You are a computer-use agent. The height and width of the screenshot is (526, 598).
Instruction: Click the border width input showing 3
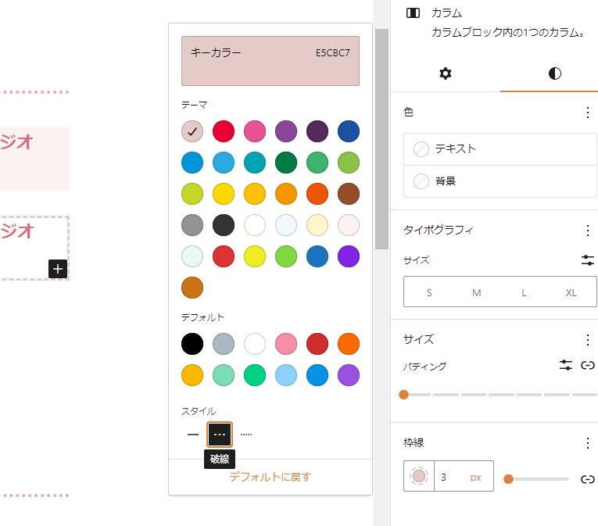(x=449, y=477)
